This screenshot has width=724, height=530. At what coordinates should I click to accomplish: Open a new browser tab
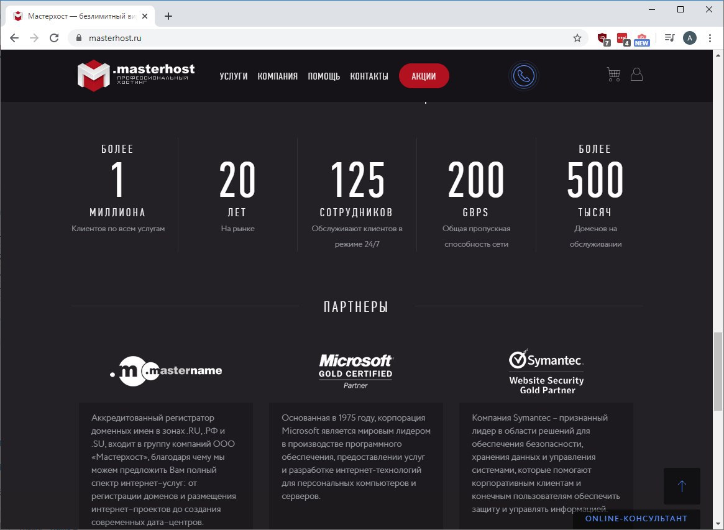coord(168,16)
